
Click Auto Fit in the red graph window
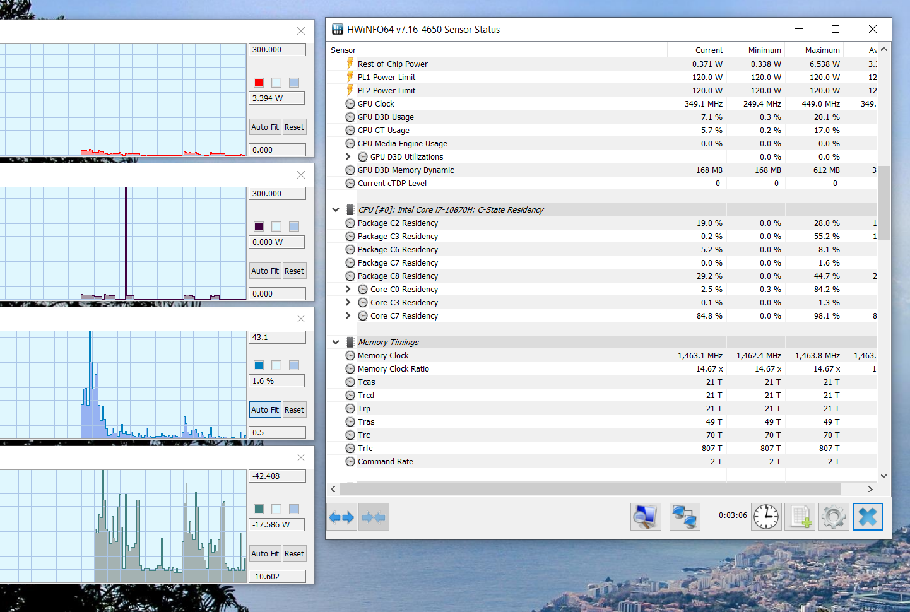click(x=265, y=127)
